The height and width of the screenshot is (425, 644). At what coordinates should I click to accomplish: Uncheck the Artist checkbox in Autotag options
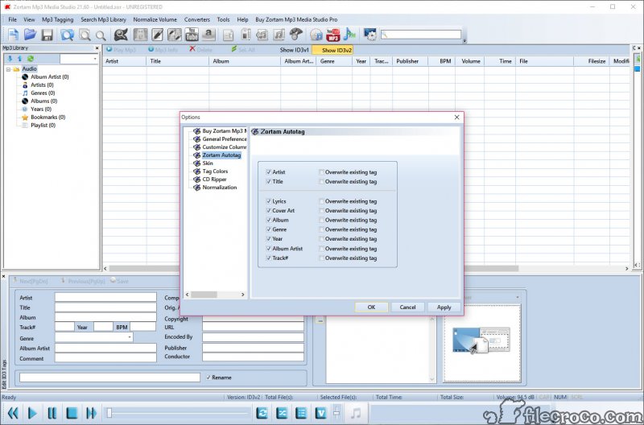[x=269, y=172]
